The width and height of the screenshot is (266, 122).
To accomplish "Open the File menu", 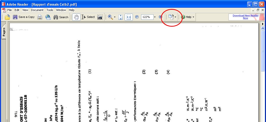I will [x=10, y=10].
